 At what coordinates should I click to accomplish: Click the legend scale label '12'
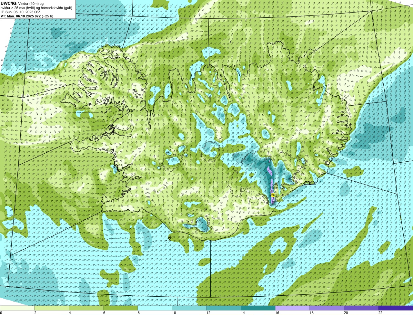pos(208,313)
